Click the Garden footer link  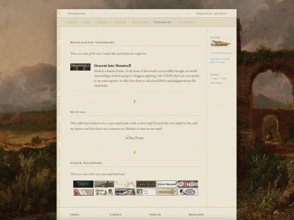coord(115,215)
